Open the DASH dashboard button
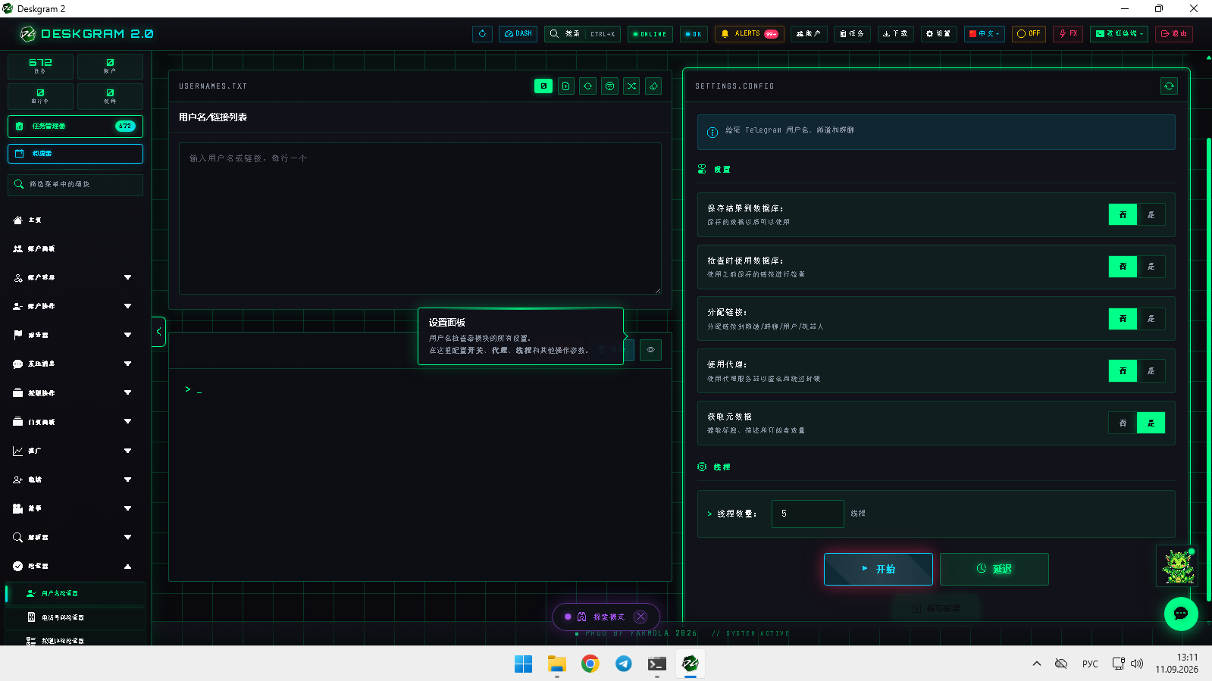This screenshot has width=1212, height=681. click(518, 34)
